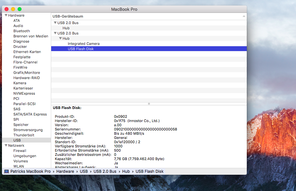Click Patricks MacBook Pro in the path bar

[30, 171]
